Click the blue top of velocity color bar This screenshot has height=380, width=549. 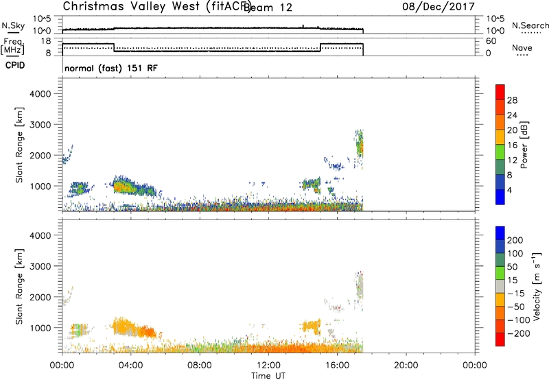coord(500,233)
